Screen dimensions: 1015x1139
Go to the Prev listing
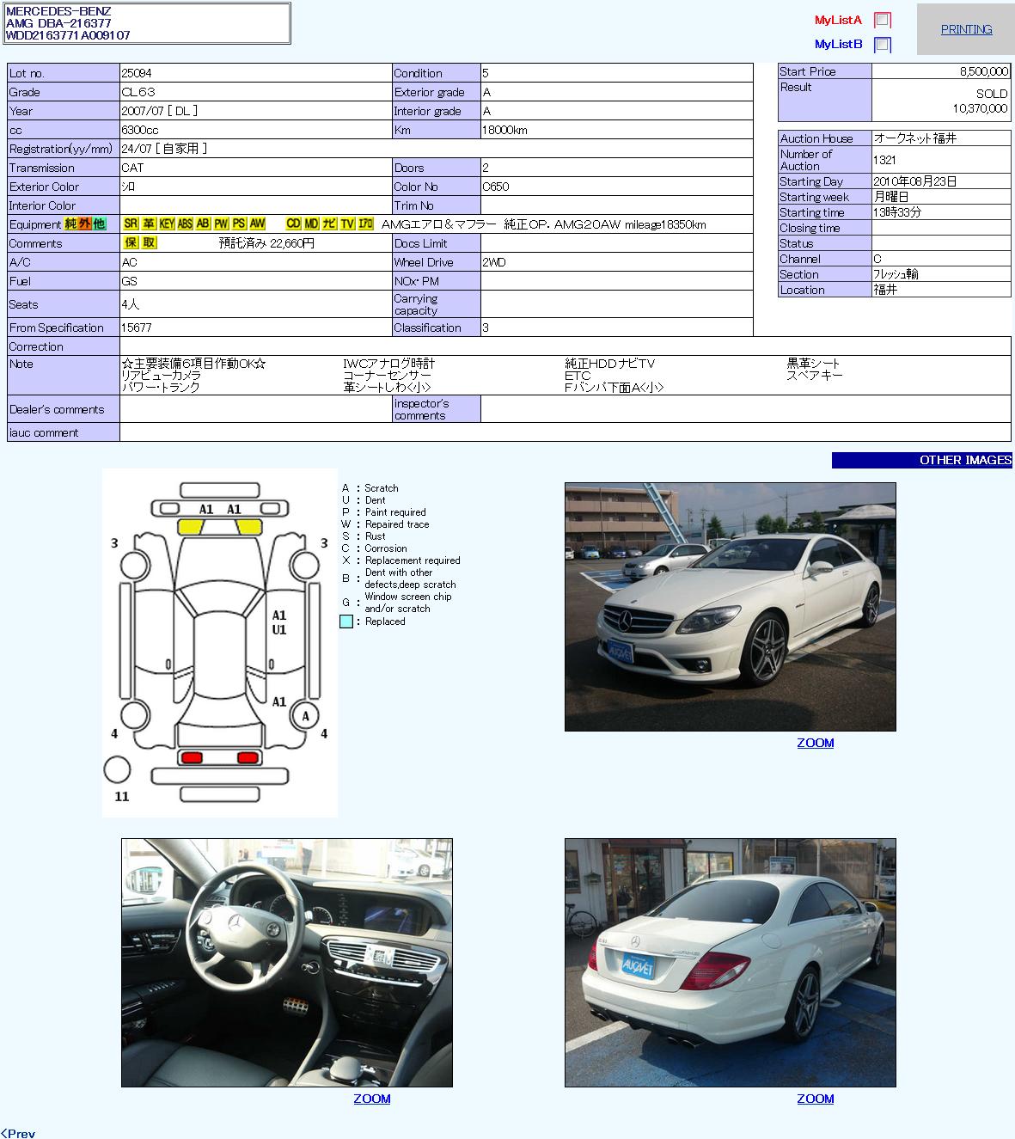[18, 1133]
